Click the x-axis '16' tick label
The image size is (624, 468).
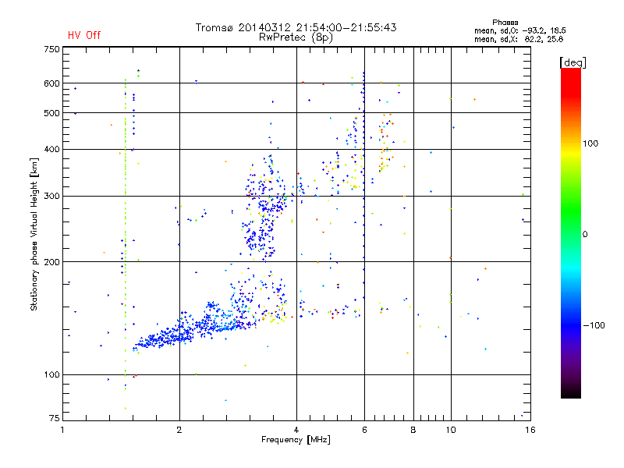[530, 430]
